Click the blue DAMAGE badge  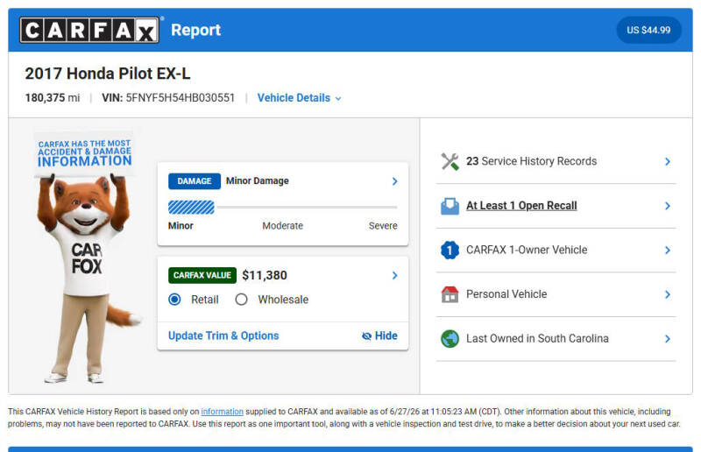click(x=195, y=181)
